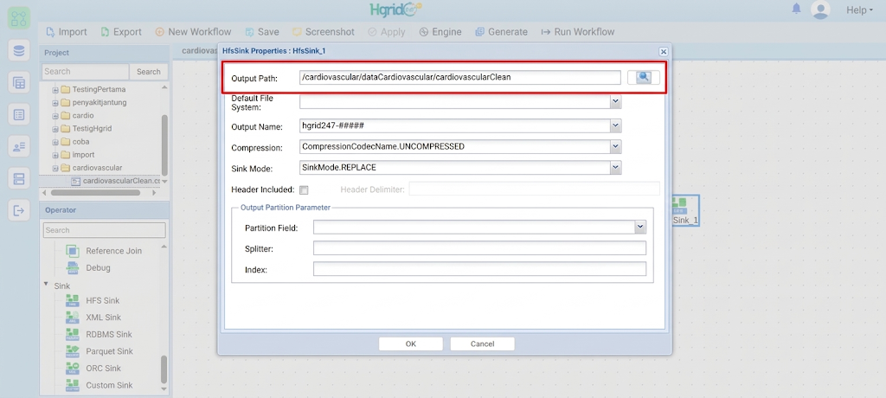Toggle the Header Included checkbox

click(304, 190)
